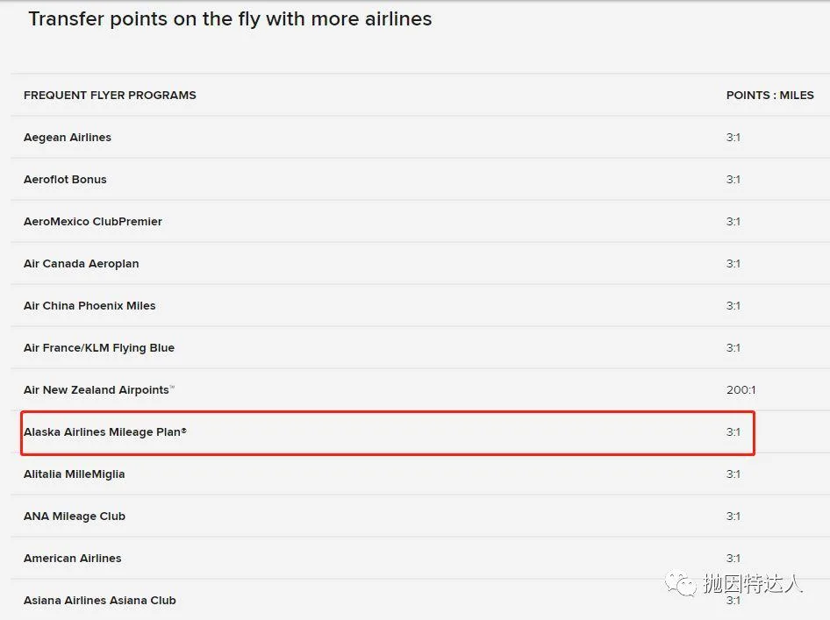Select Asiana Airlines Asiana Club
Viewport: 830px width, 620px height.
[x=100, y=601]
